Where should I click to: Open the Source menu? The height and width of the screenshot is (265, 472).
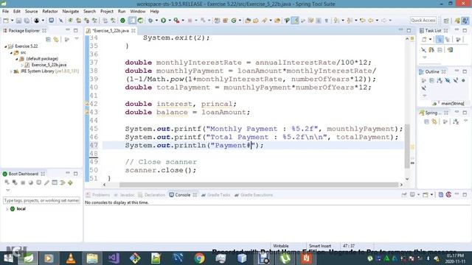pyautogui.click(x=31, y=11)
